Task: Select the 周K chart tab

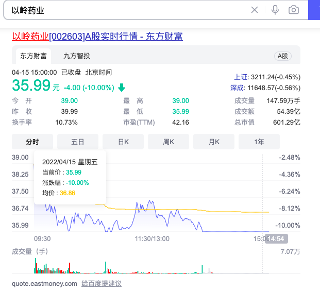Action: (169, 142)
